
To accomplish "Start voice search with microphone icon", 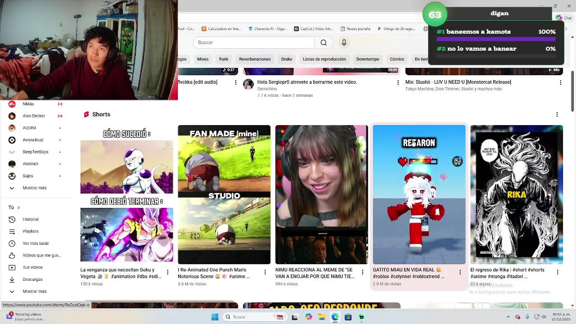I will [x=344, y=42].
